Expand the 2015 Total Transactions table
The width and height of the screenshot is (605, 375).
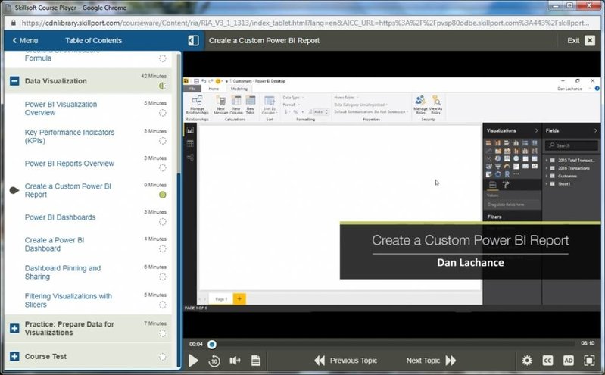point(547,160)
